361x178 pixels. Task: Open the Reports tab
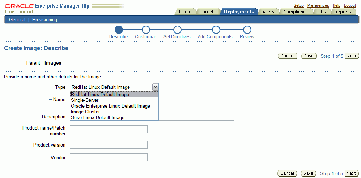[x=343, y=12]
